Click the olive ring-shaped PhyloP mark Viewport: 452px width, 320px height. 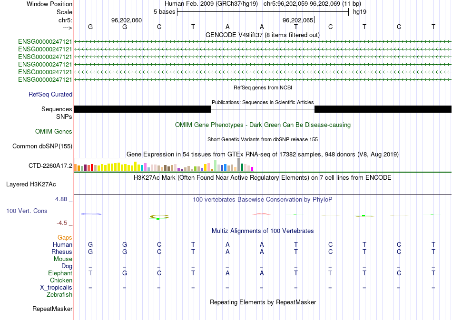click(x=159, y=217)
